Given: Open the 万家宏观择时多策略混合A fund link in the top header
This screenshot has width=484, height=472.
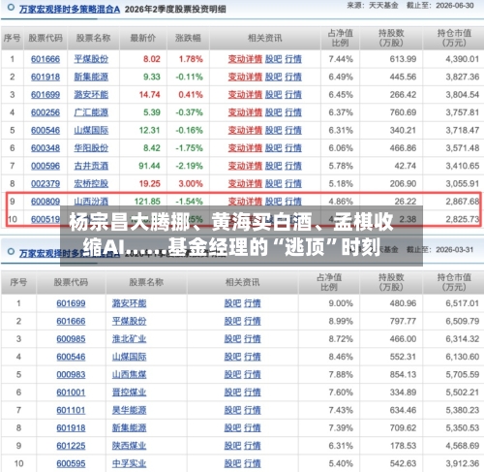Looking at the screenshot, I should [x=70, y=10].
